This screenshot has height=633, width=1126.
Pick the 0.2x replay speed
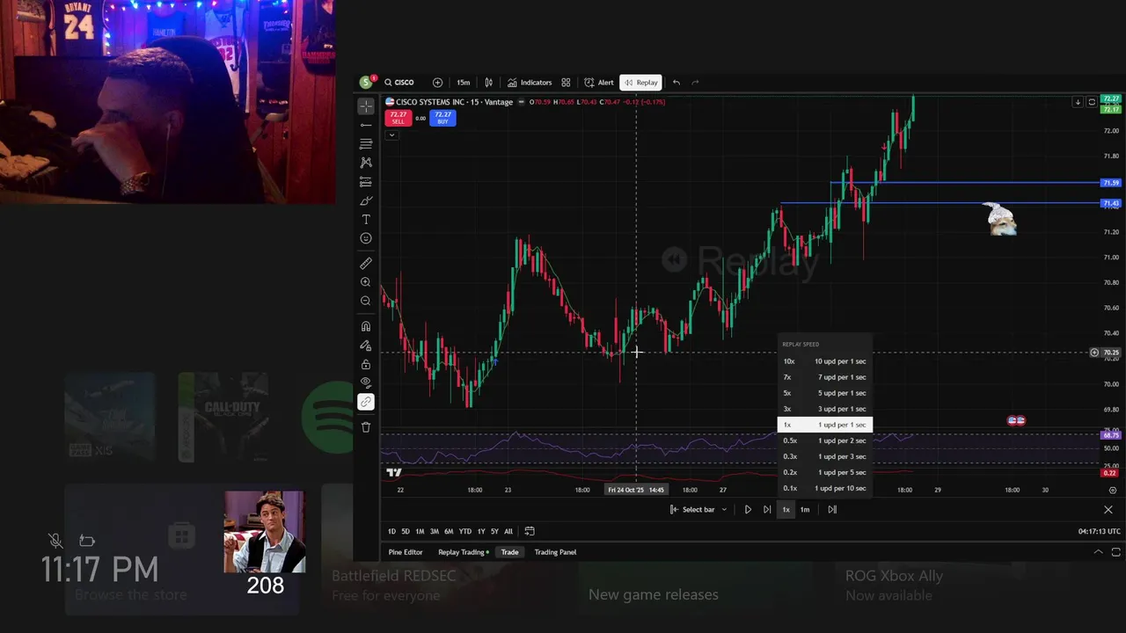[824, 472]
